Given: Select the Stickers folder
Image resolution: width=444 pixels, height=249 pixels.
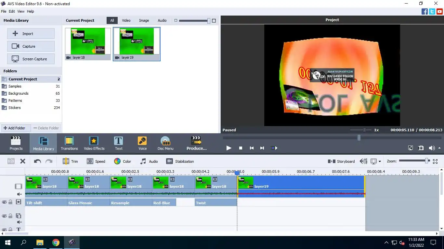Looking at the screenshot, I should click(31, 108).
